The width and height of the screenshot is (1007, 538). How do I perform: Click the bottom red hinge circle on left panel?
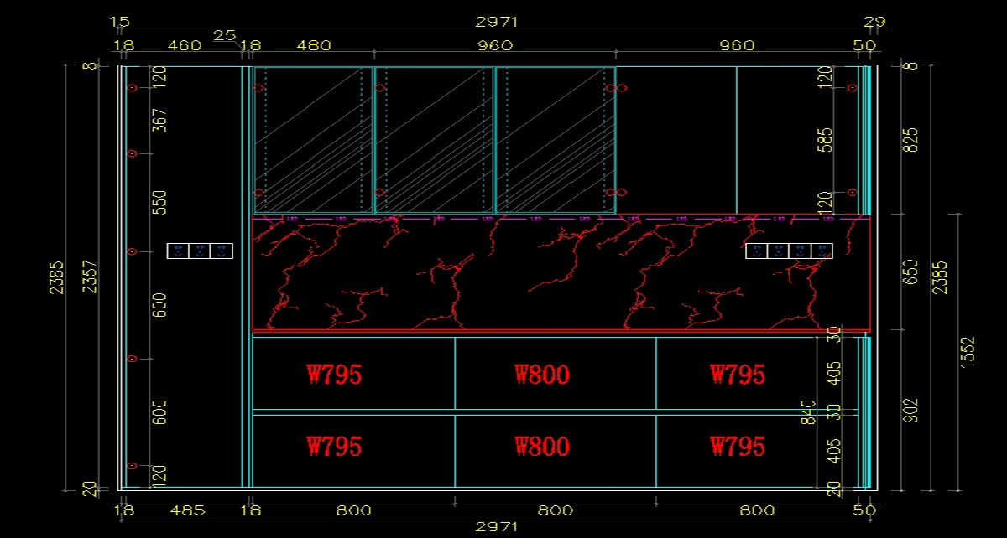pos(132,466)
